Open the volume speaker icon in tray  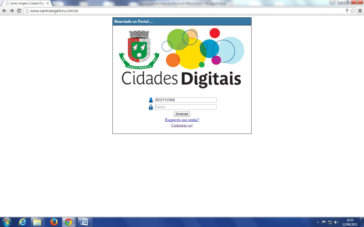click(336, 222)
